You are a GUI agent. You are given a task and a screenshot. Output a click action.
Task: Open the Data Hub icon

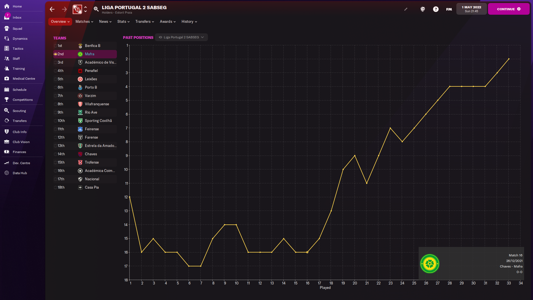(x=7, y=173)
